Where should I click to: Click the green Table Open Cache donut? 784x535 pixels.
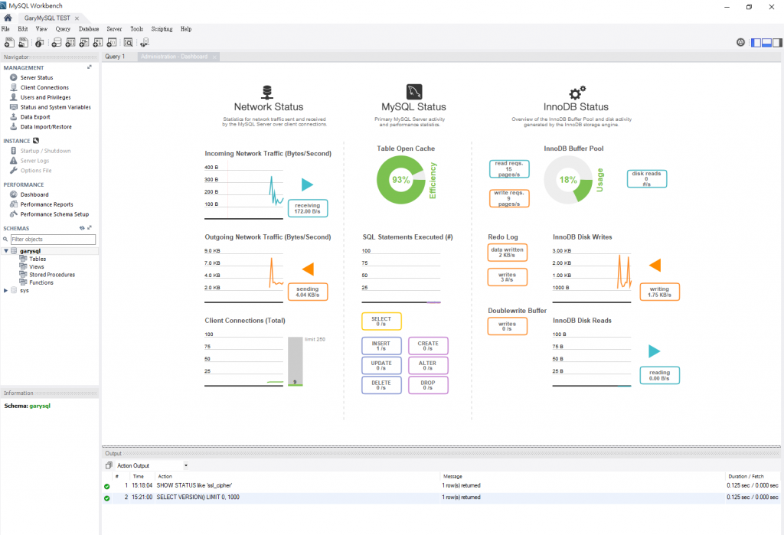click(401, 180)
